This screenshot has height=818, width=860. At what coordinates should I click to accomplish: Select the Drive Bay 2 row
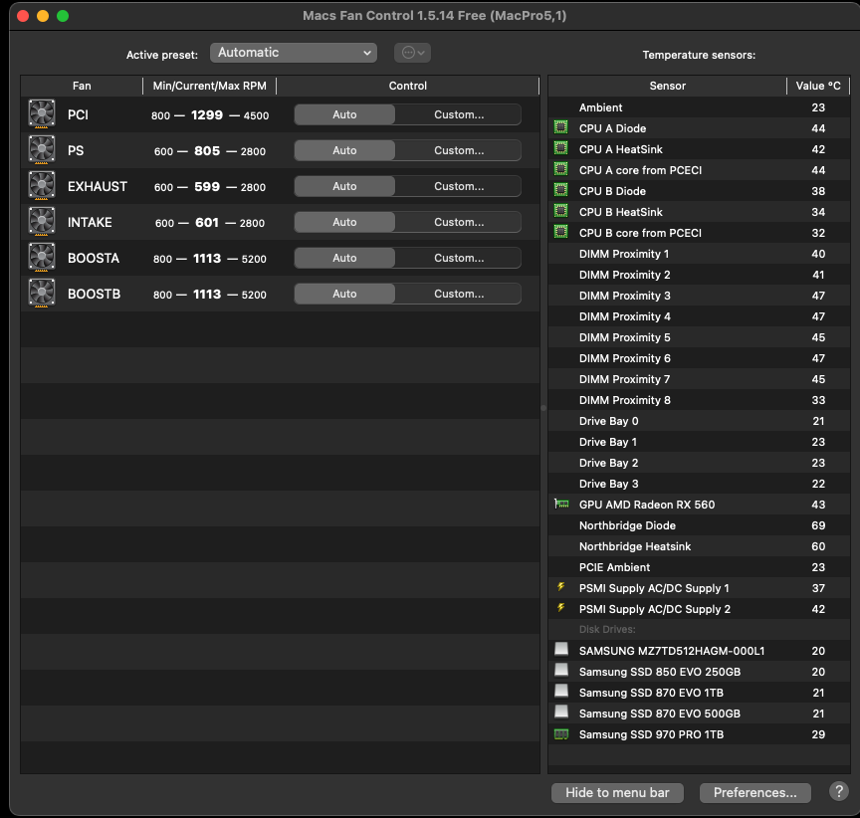(699, 463)
